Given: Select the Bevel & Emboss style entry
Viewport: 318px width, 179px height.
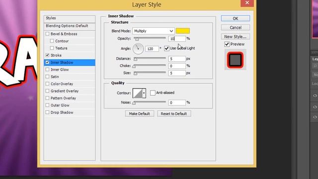Looking at the screenshot, I should point(64,34).
